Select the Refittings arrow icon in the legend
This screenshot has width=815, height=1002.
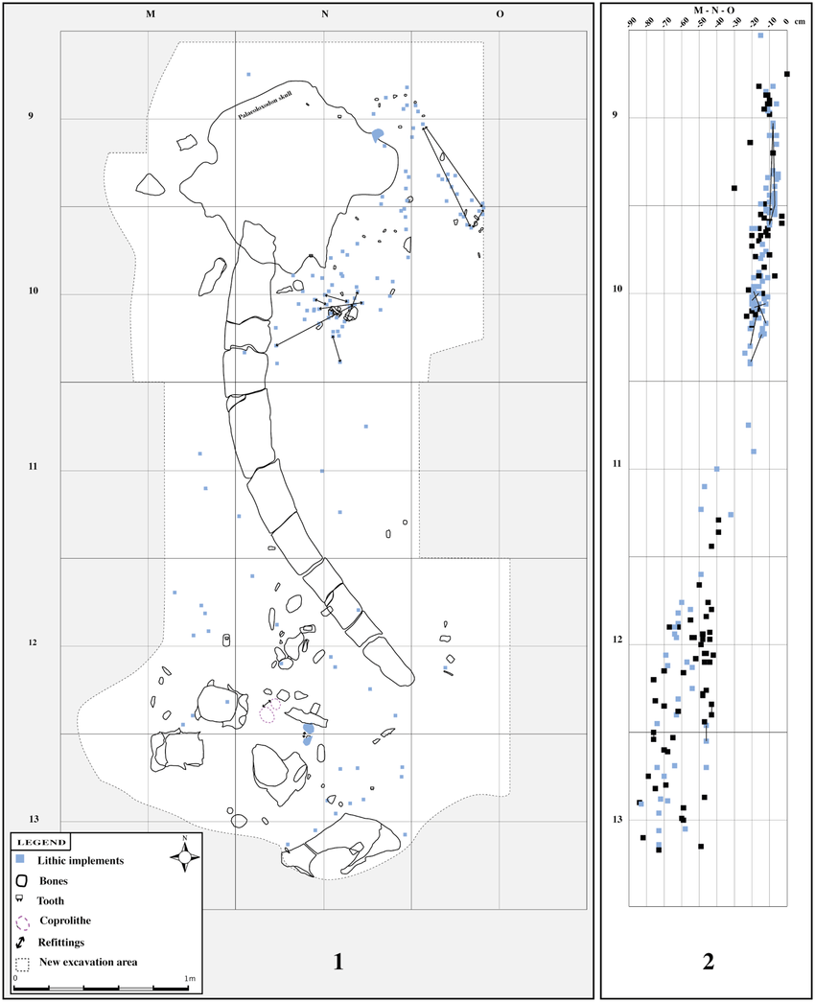(20, 942)
